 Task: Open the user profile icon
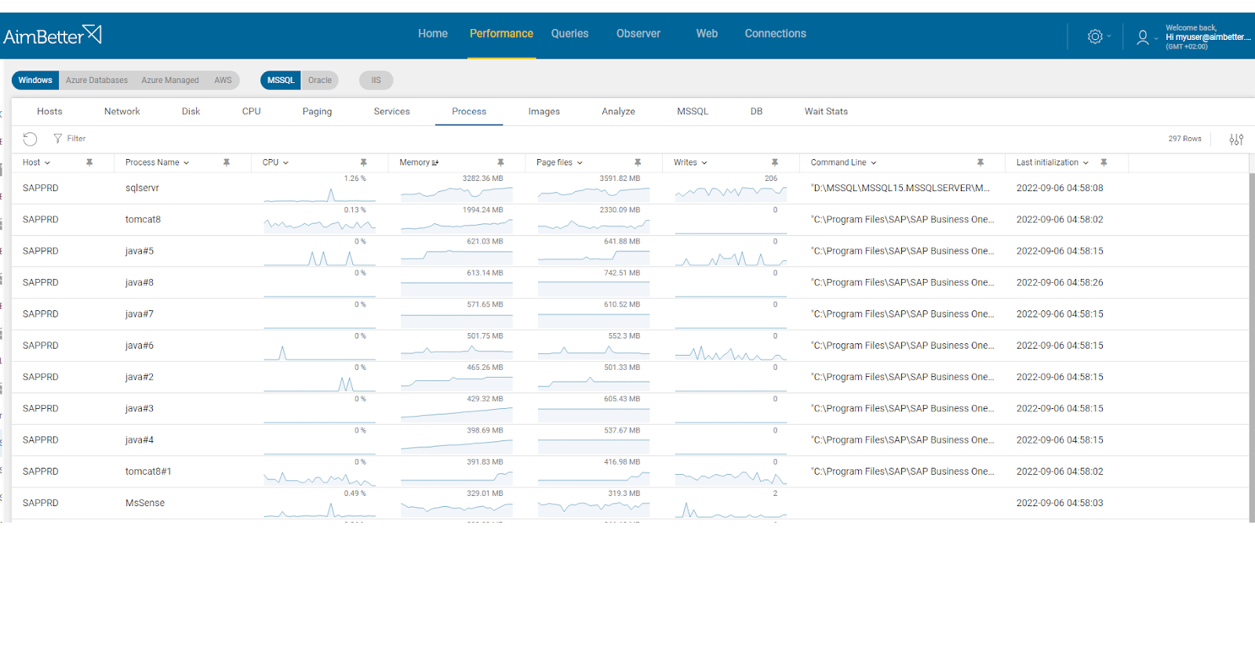1143,37
